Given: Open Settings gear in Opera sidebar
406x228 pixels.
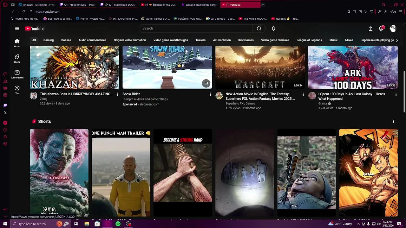Looking at the screenshot, I should point(5,144).
